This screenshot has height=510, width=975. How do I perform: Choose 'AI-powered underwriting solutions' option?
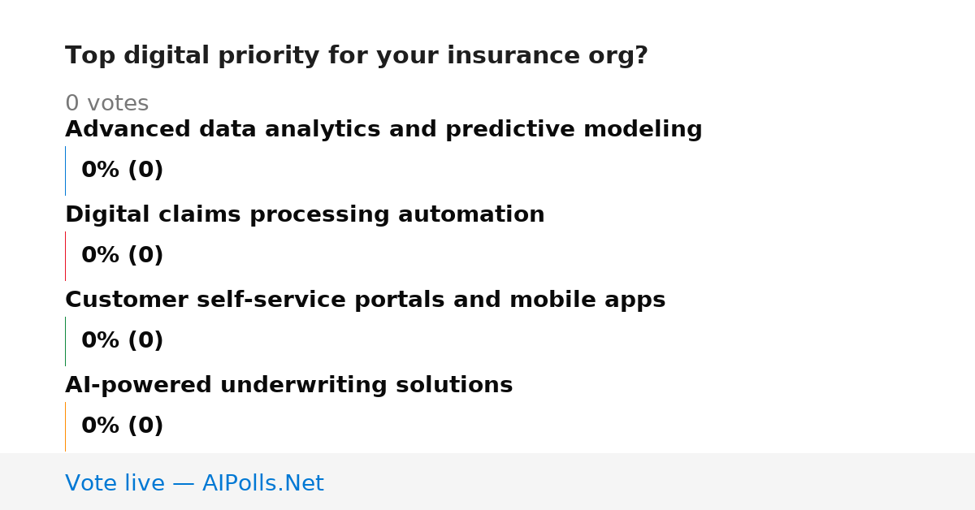[x=288, y=386]
